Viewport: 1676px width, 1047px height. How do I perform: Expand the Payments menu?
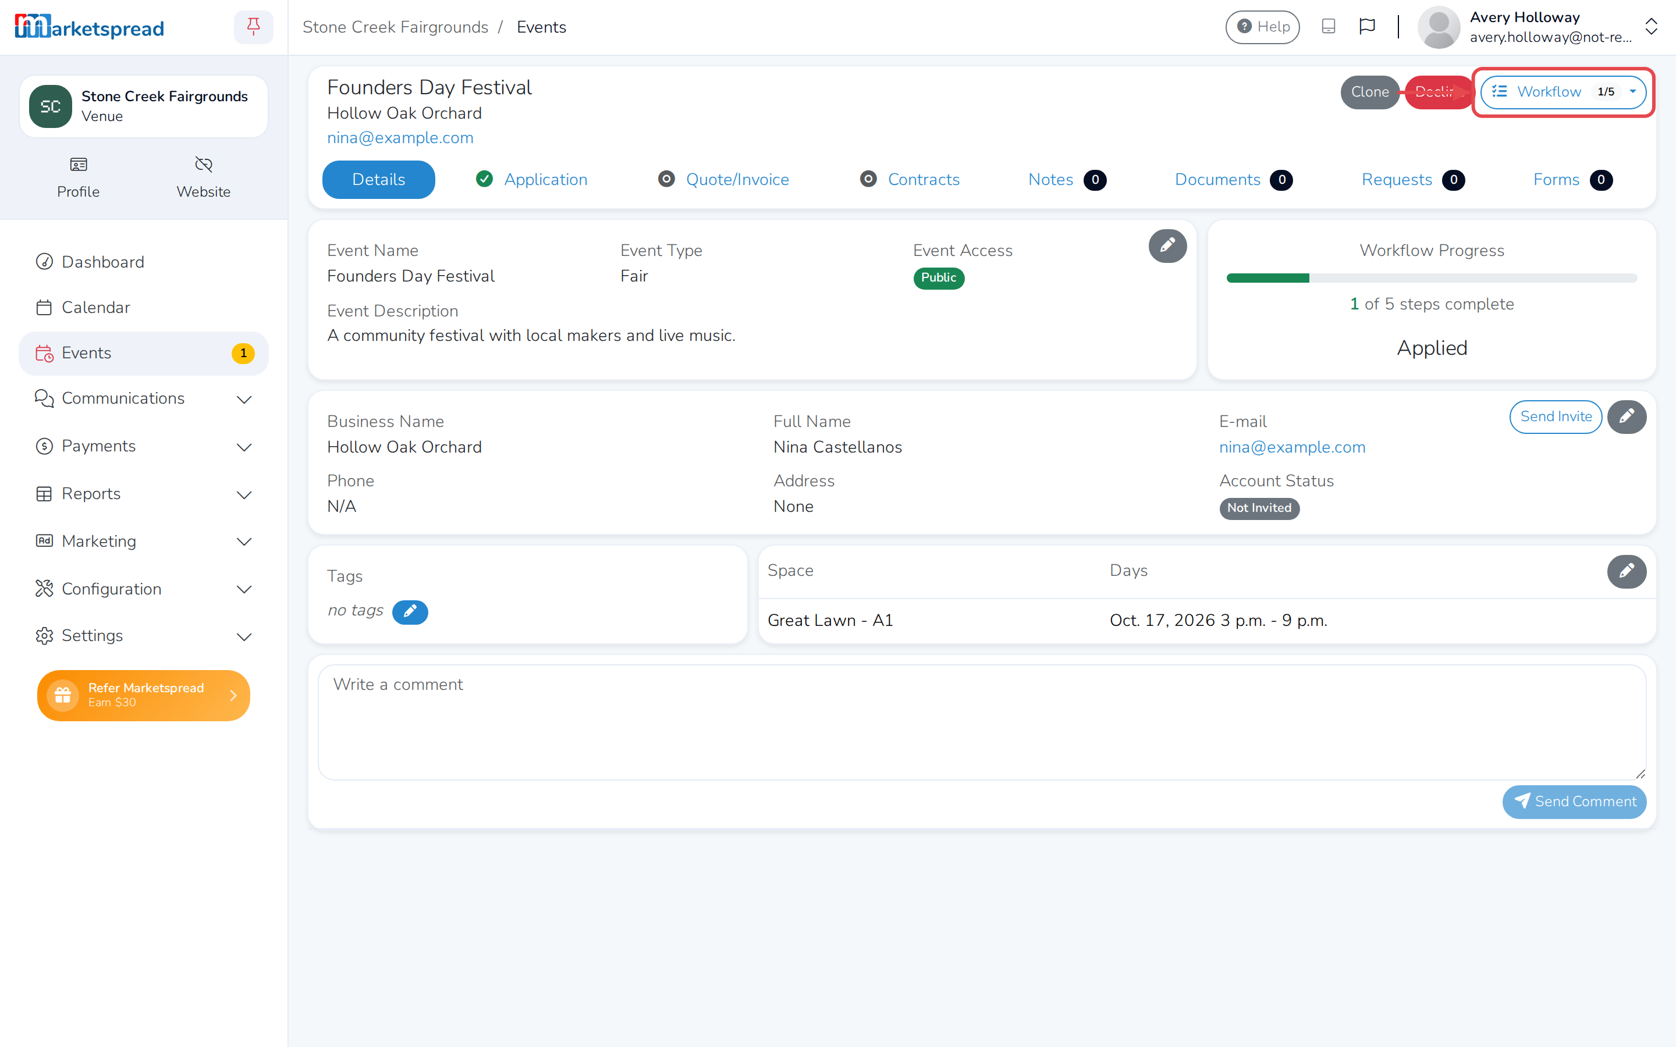[x=143, y=447]
